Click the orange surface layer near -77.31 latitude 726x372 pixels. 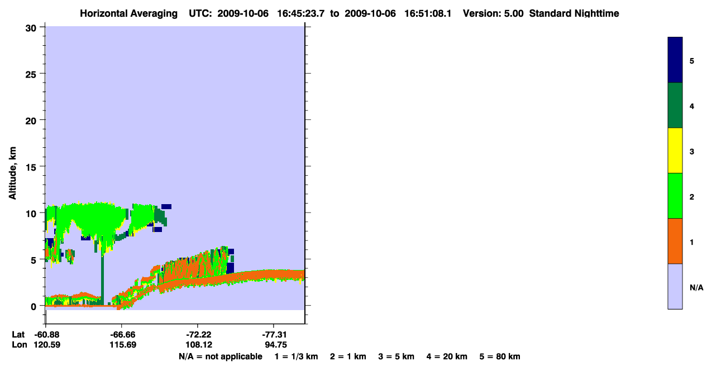(x=274, y=275)
